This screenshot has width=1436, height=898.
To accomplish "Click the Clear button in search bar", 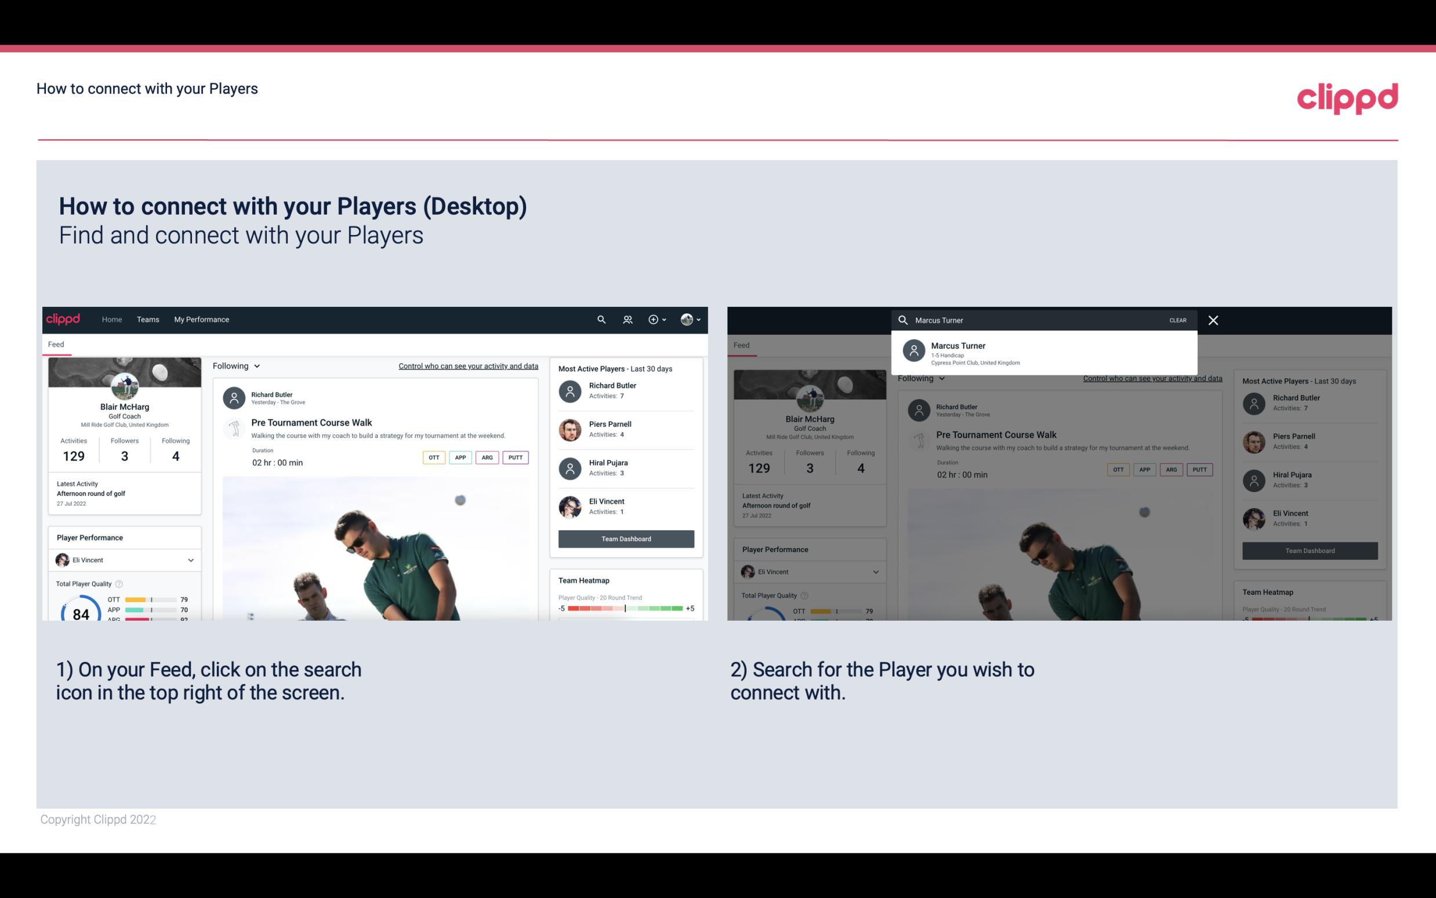I will 1178,320.
